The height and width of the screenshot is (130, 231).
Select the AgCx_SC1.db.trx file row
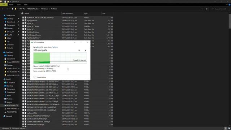click(x=67, y=26)
